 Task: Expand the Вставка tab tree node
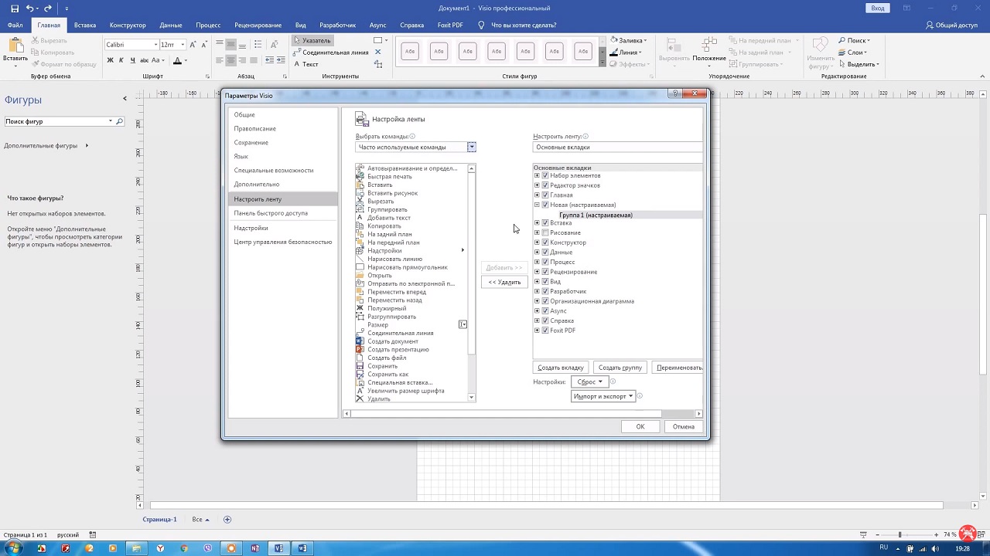click(x=537, y=223)
